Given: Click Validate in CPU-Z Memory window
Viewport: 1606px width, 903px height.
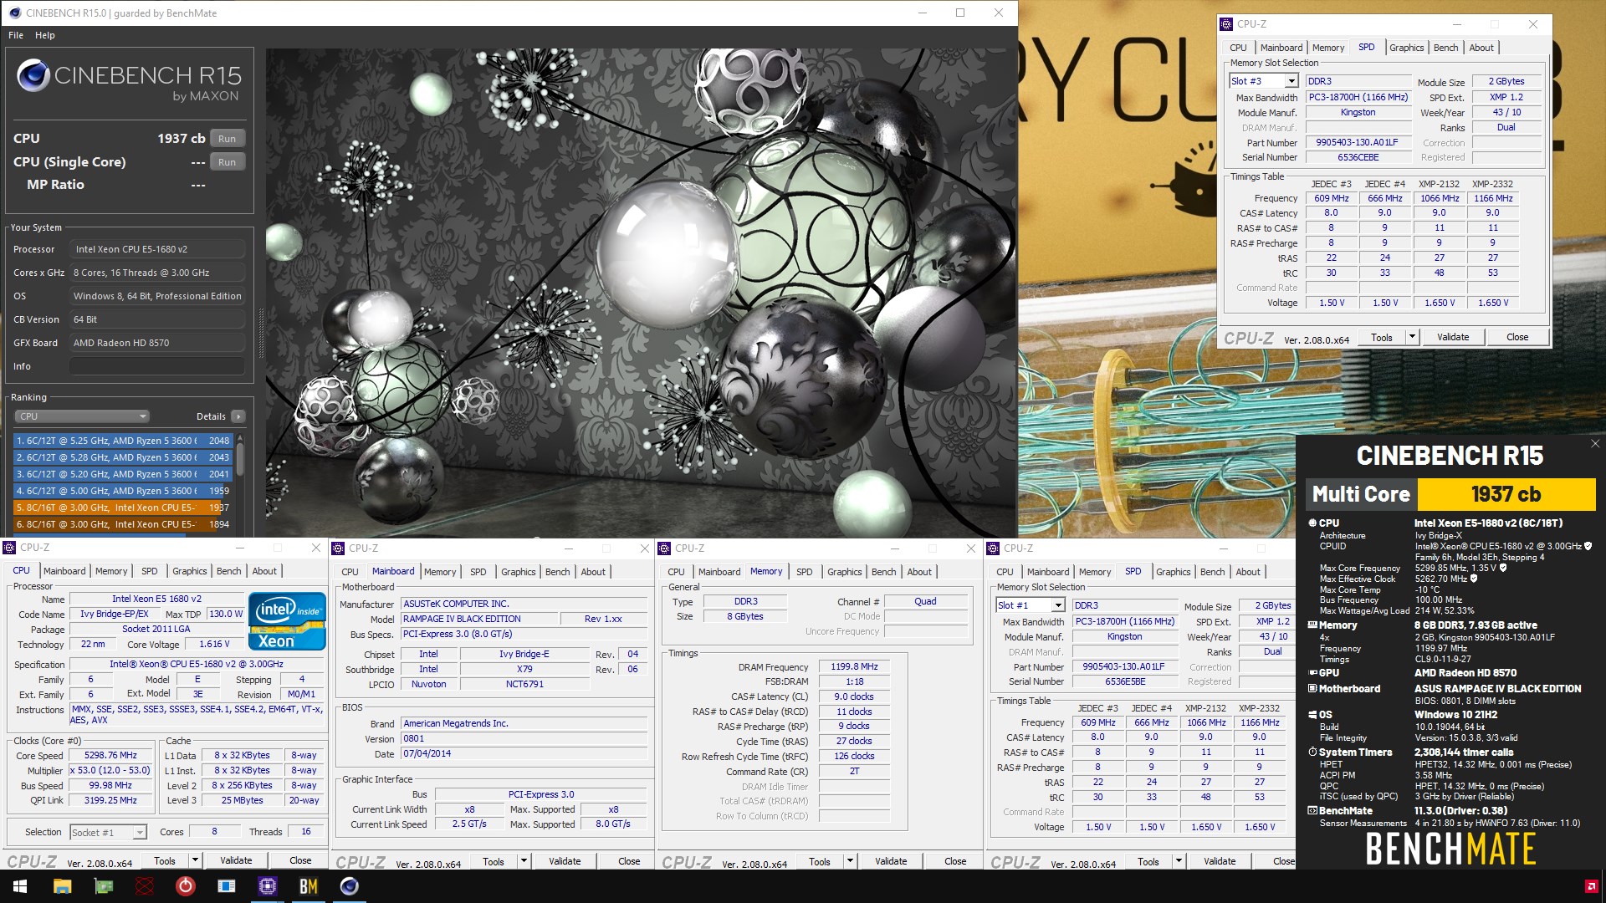Looking at the screenshot, I should coord(891,861).
